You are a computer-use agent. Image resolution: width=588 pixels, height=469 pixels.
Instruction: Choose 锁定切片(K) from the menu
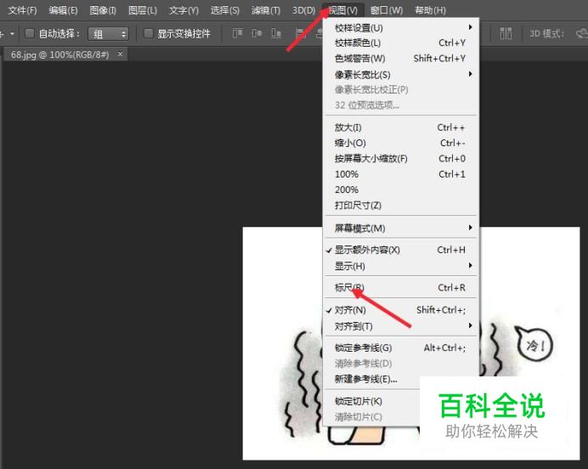(372, 401)
